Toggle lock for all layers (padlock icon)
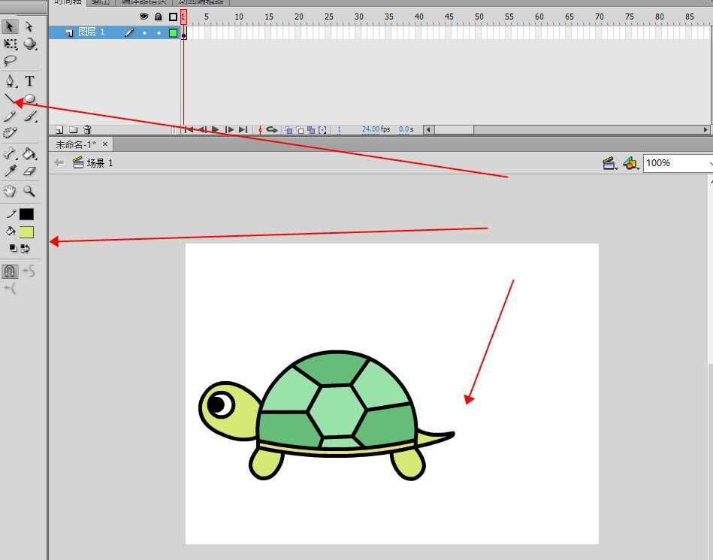The width and height of the screenshot is (713, 560). (x=159, y=17)
